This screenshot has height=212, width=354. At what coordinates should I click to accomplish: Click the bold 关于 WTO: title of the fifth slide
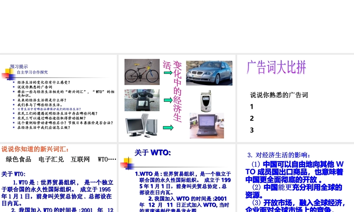(x=153, y=153)
